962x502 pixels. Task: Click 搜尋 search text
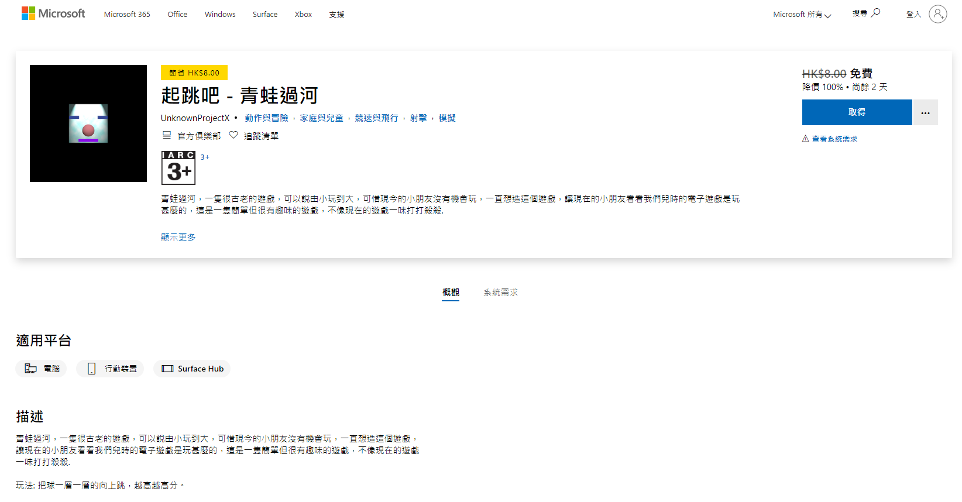click(860, 13)
